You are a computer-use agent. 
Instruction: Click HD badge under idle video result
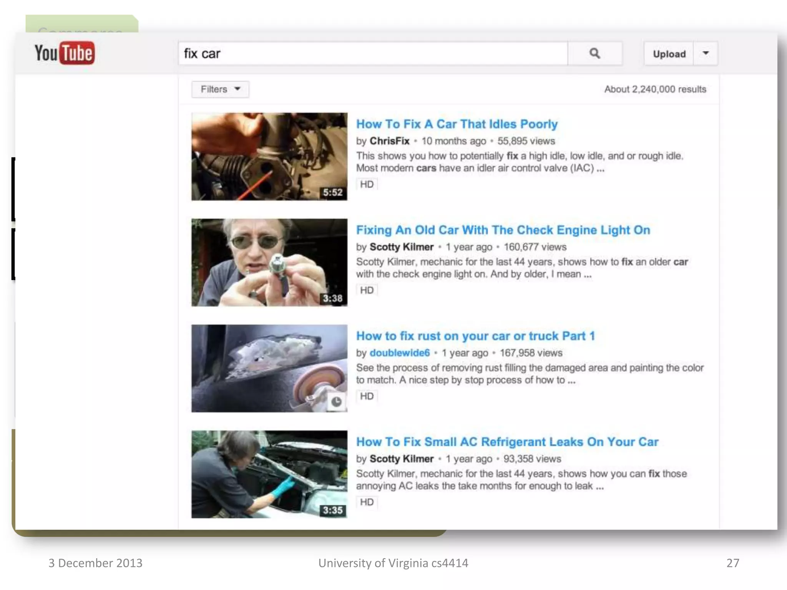(x=367, y=184)
